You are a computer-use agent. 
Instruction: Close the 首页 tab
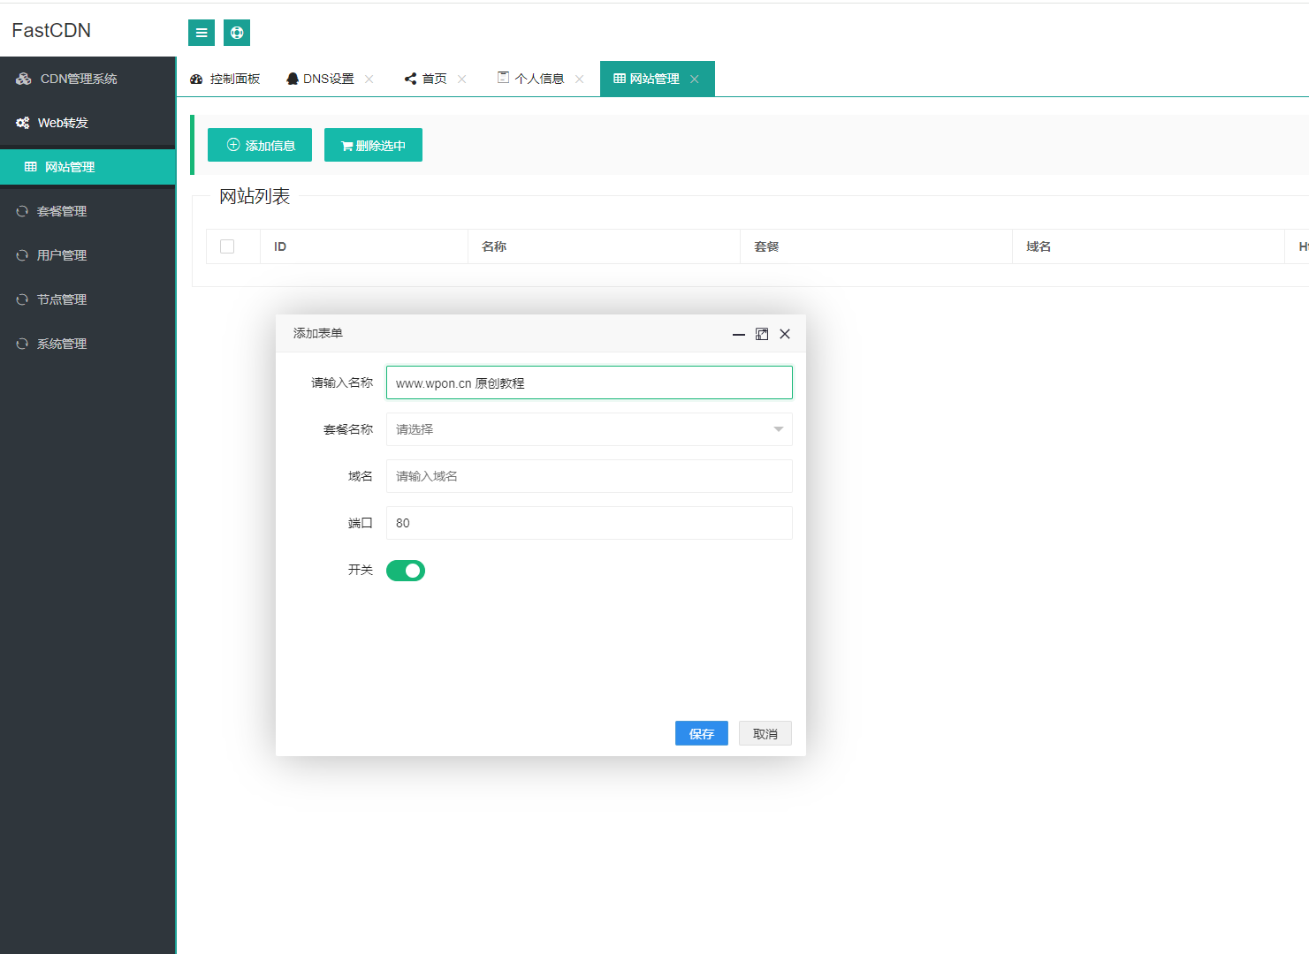(462, 79)
